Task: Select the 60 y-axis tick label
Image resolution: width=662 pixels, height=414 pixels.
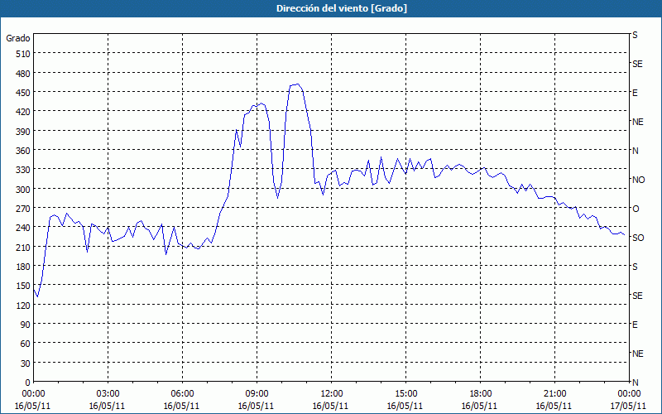Action: coord(26,344)
